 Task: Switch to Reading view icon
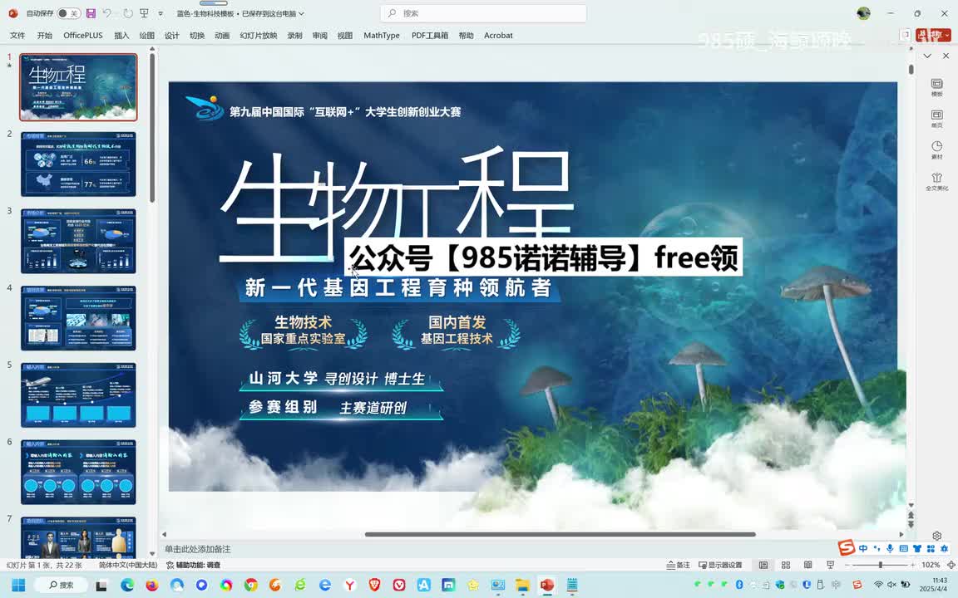(x=807, y=565)
